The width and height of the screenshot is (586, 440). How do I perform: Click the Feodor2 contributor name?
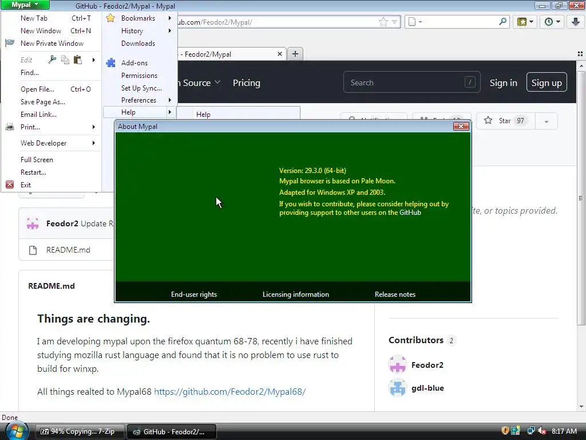[427, 365]
